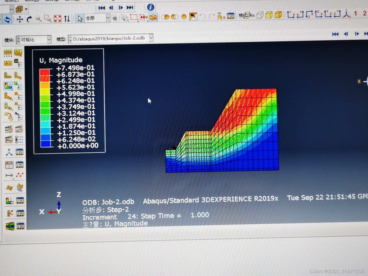The image size is (368, 276).
Task: Step forward one frame in right-hand playback controls
Action: pos(357,33)
